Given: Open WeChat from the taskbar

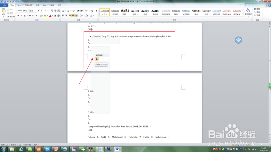Looking at the screenshot, I should tap(82, 149).
